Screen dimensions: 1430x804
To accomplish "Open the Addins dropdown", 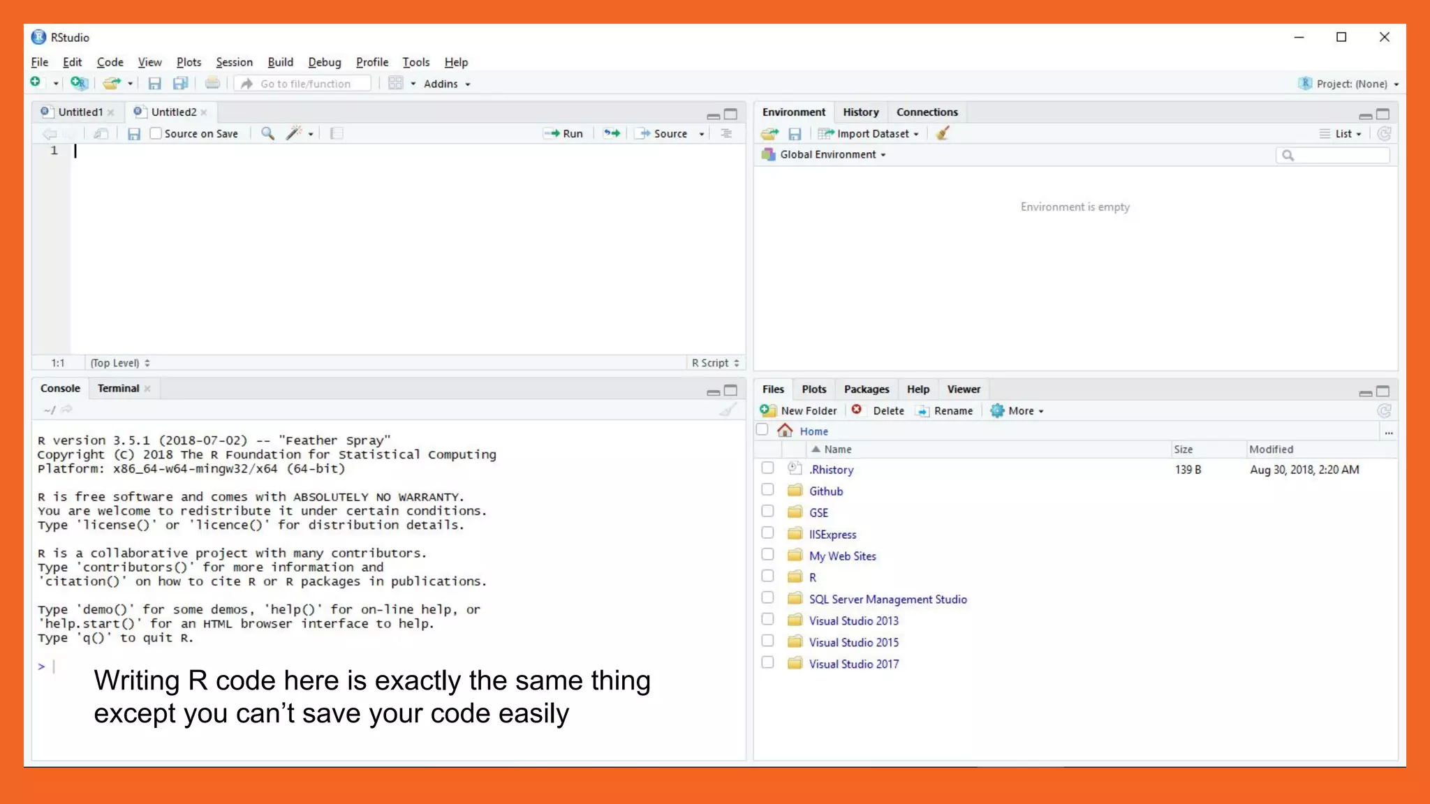I will click(x=447, y=84).
